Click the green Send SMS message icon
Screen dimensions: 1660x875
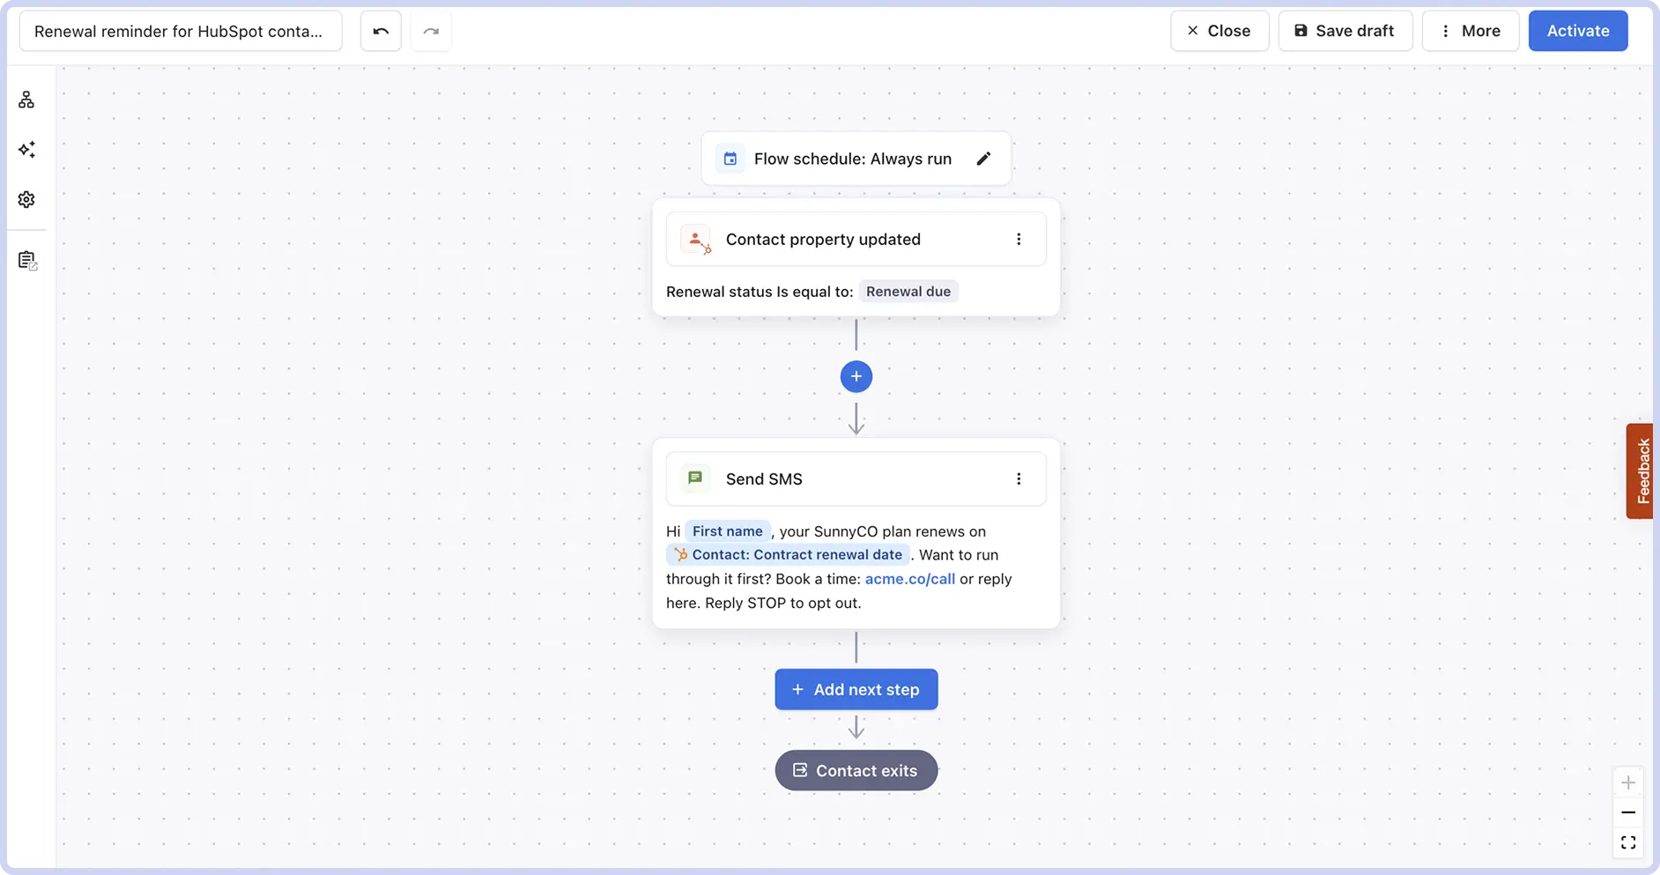click(x=695, y=478)
